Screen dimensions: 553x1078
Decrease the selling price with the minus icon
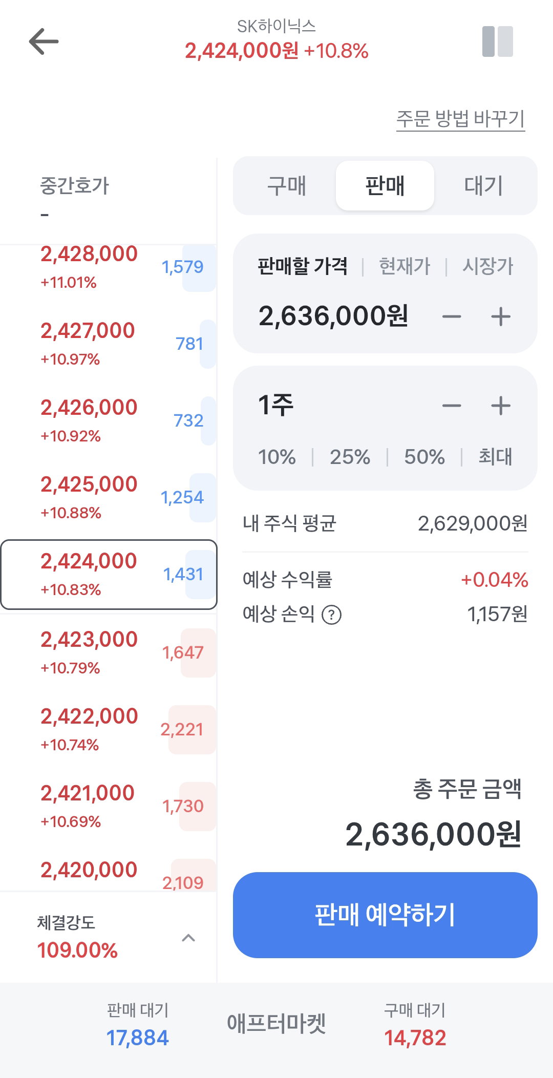[452, 316]
